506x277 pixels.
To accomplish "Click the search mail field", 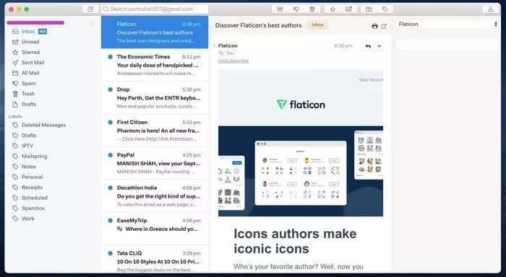I will click(x=155, y=9).
